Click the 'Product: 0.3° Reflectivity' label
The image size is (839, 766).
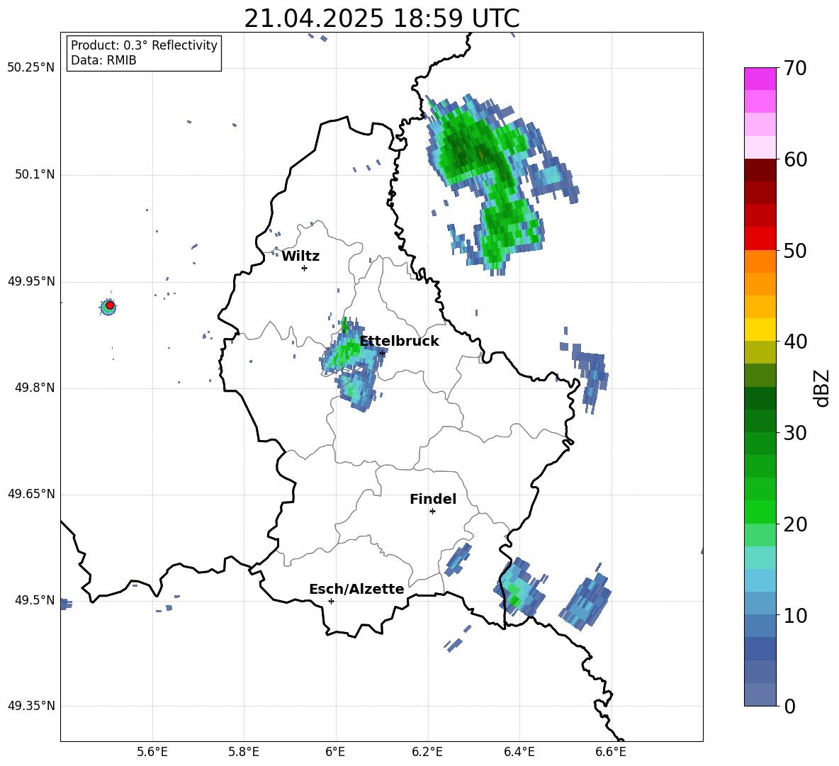(x=144, y=45)
